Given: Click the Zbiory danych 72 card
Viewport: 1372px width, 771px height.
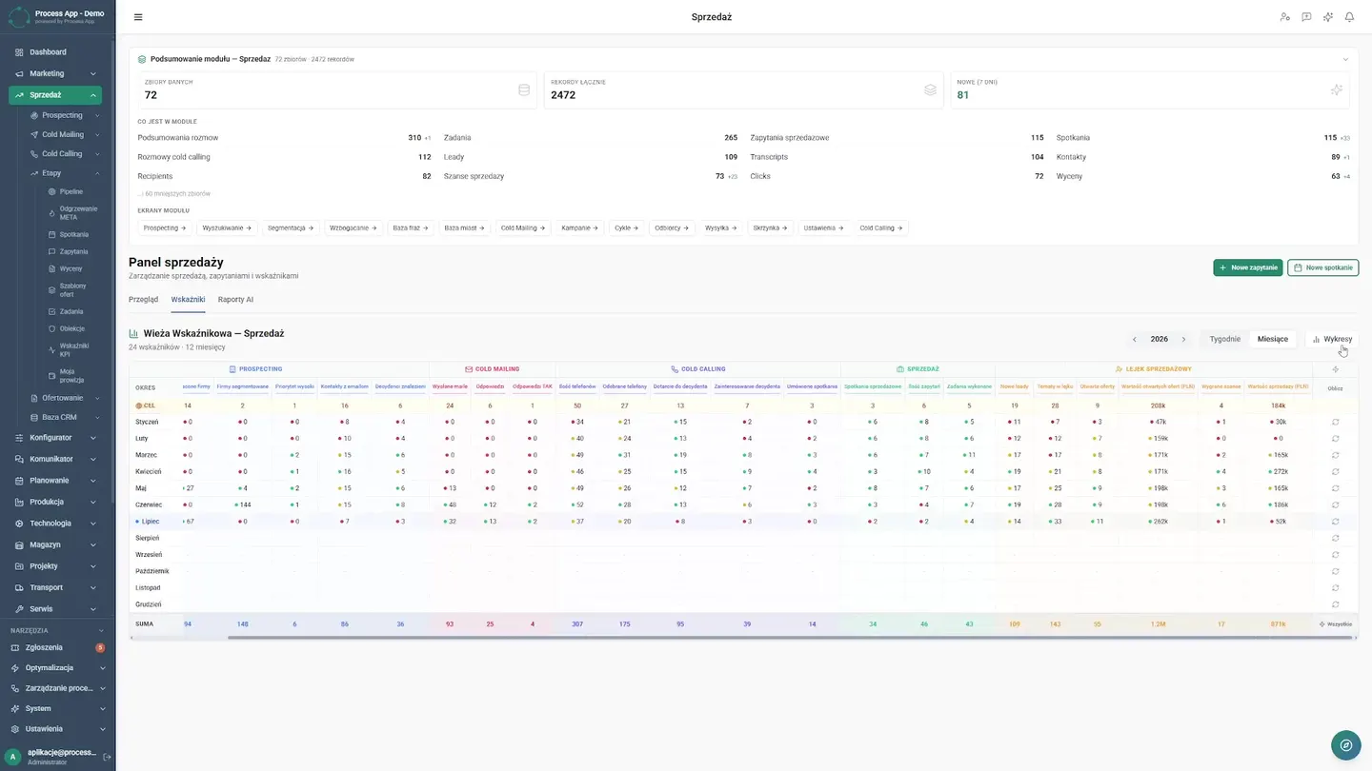Looking at the screenshot, I should tap(336, 89).
